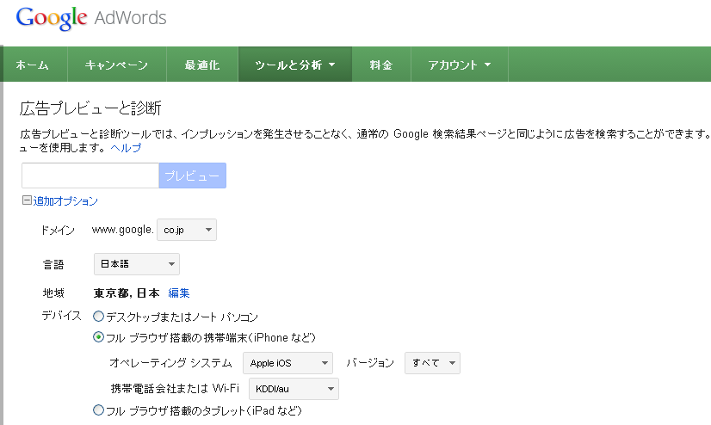Viewport: 711px width, 425px height.
Task: Collapse the 追加オプション minus icon
Action: pos(27,200)
